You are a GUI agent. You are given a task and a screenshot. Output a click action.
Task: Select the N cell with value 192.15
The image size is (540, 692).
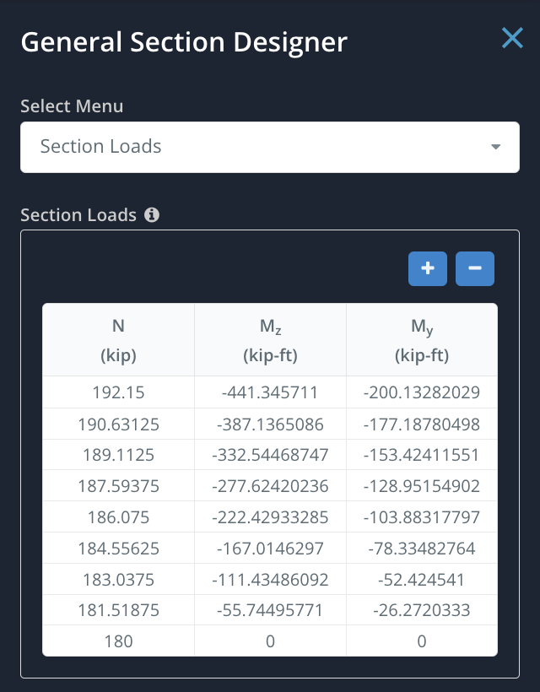point(118,392)
